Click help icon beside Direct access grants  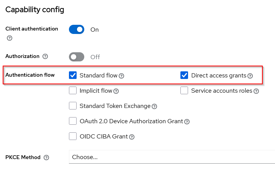(x=250, y=76)
